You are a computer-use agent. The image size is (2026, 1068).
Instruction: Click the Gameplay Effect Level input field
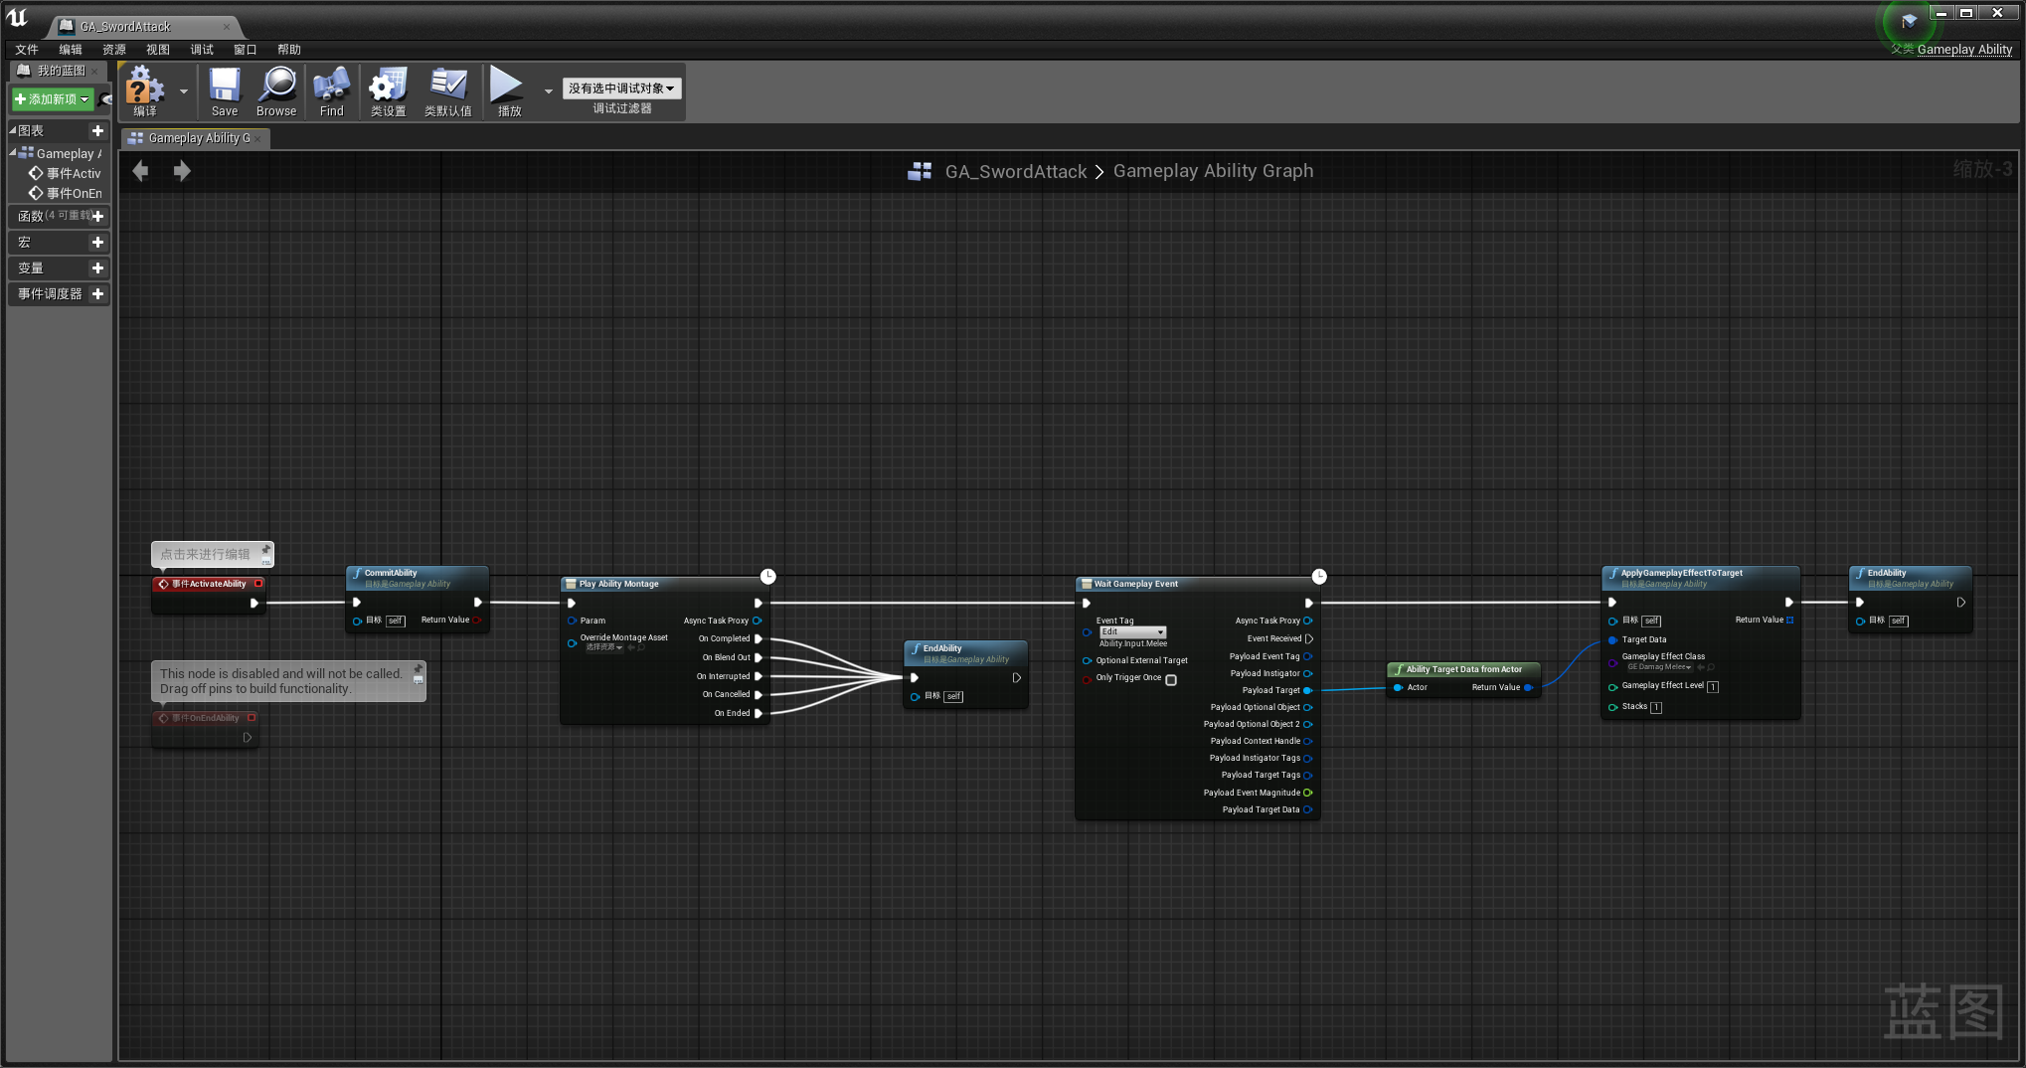1713,686
